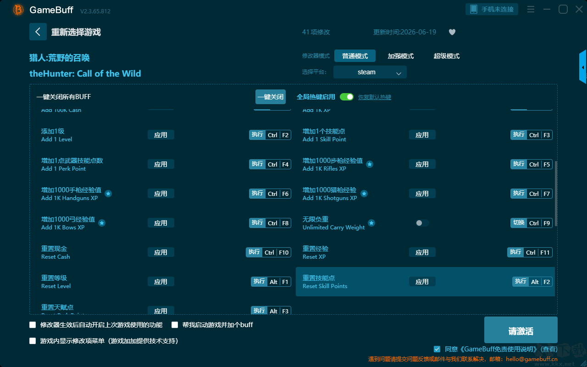Click star badge next to Add 1K Handguns XP
The image size is (587, 367).
[108, 194]
